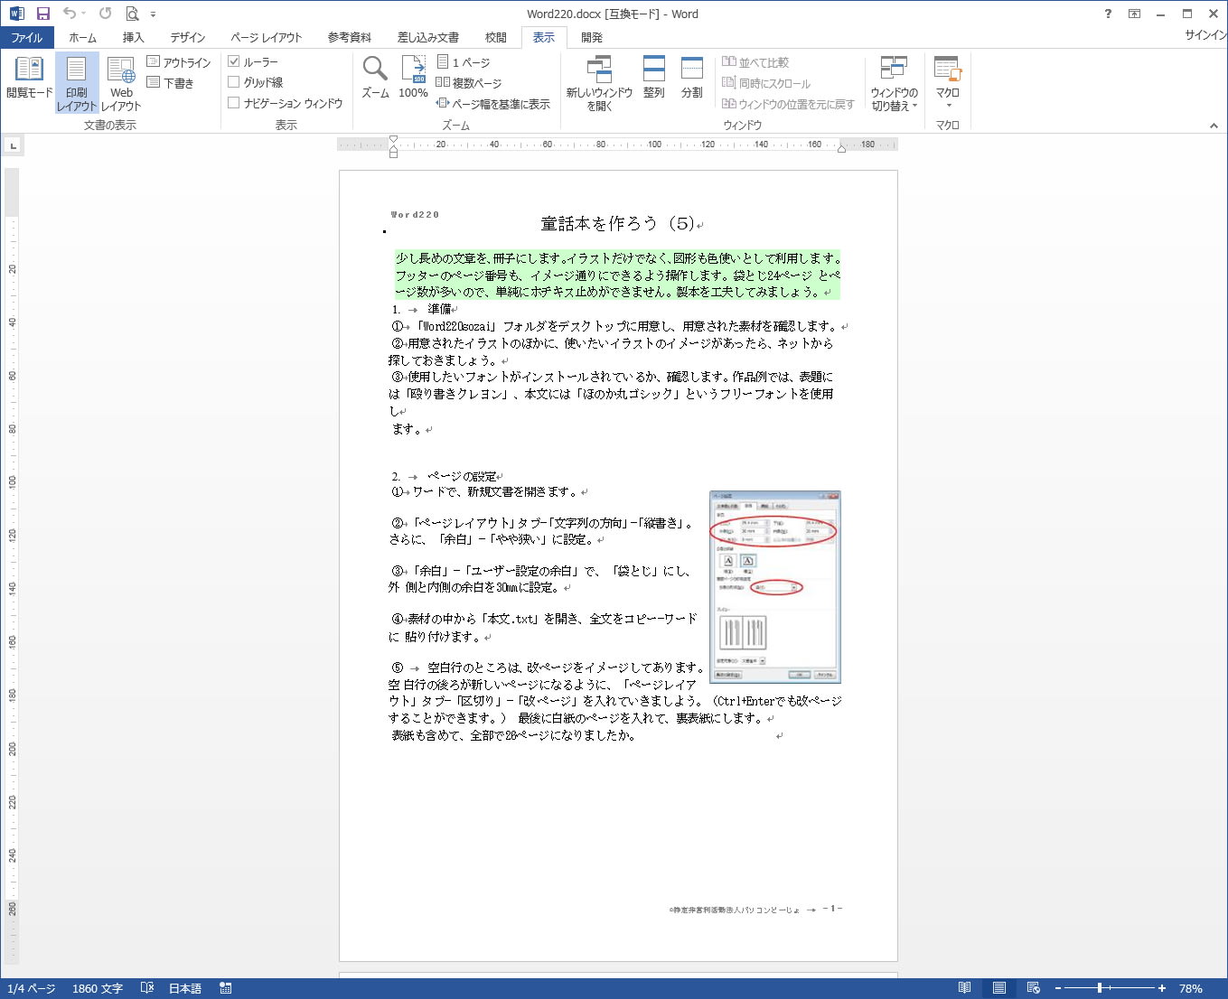This screenshot has height=999, width=1228.
Task: Click the 分割 split window icon
Action: (x=691, y=78)
